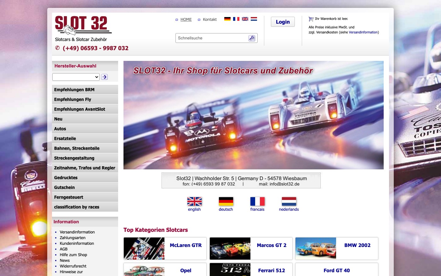Open classification by races category
The image size is (441, 276).
coord(85,207)
